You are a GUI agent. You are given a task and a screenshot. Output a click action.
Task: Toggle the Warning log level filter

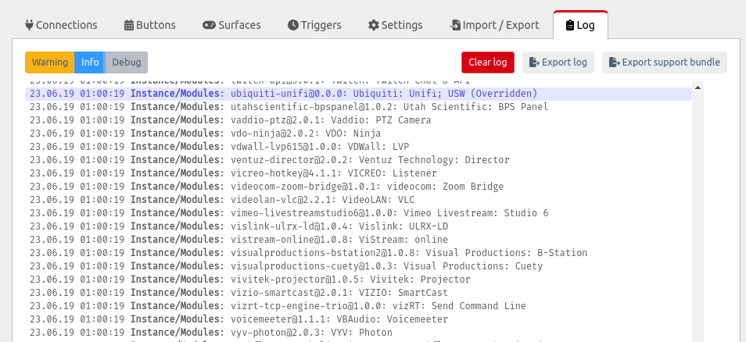click(50, 62)
